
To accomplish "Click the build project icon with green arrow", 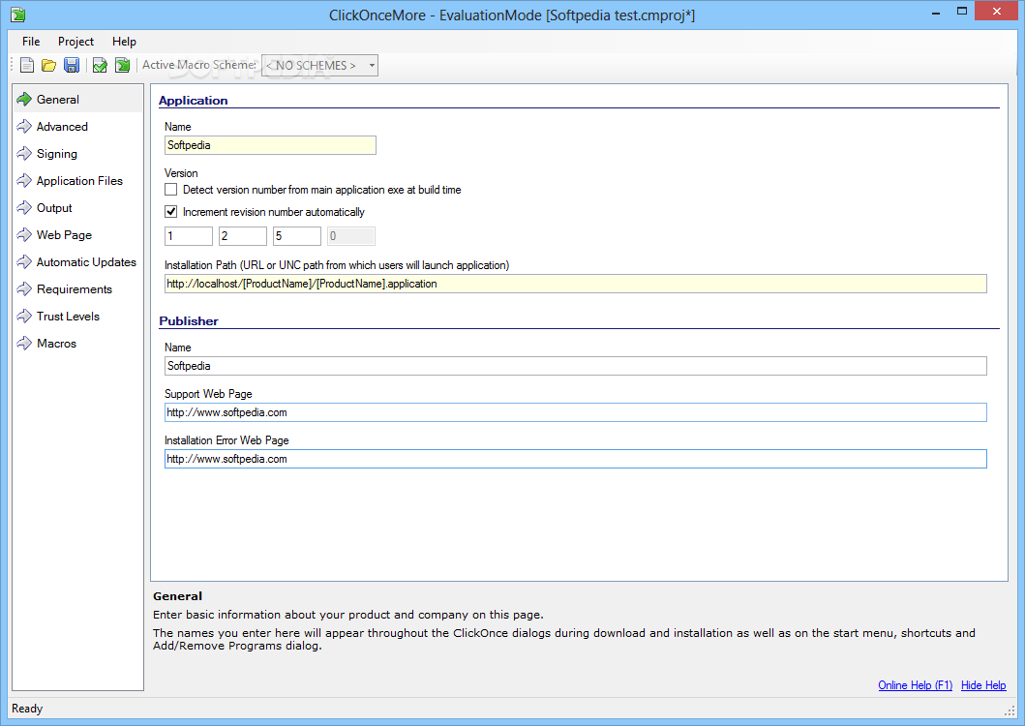I will tap(122, 66).
